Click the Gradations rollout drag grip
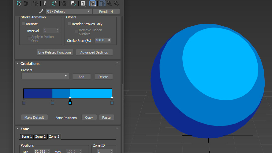This screenshot has height=153, width=272. [x=117, y=63]
